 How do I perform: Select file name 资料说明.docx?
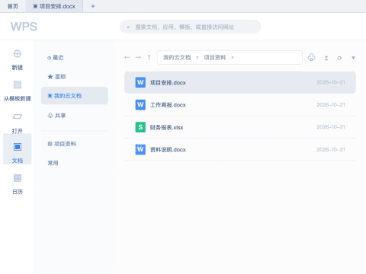pos(168,150)
